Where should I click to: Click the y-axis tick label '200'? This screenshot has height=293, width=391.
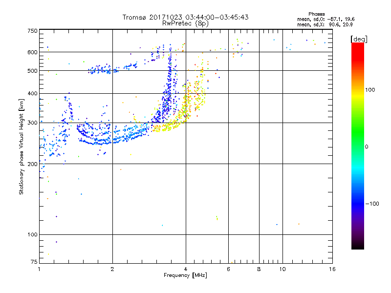[32, 164]
